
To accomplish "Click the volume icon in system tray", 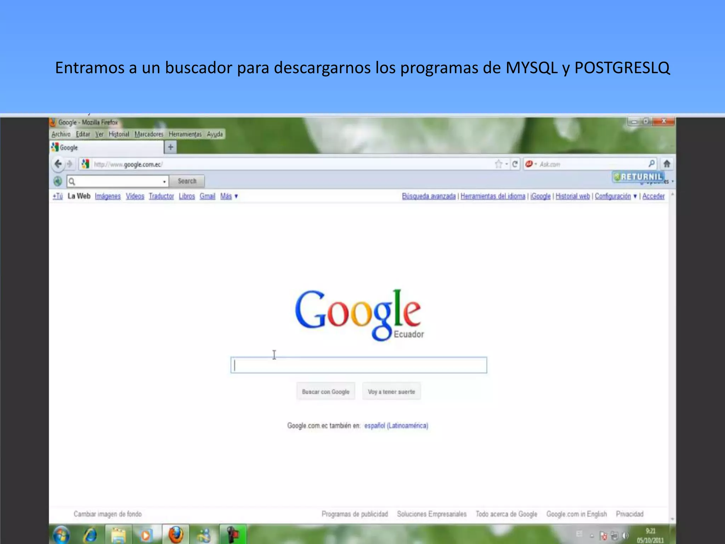I will click(x=626, y=535).
